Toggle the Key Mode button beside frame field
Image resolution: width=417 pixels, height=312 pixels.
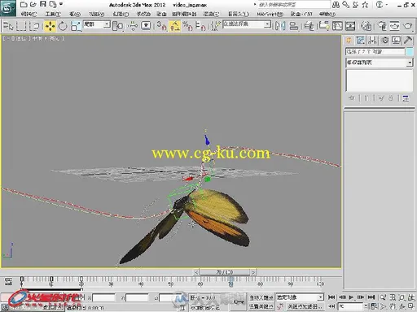pyautogui.click(x=331, y=306)
